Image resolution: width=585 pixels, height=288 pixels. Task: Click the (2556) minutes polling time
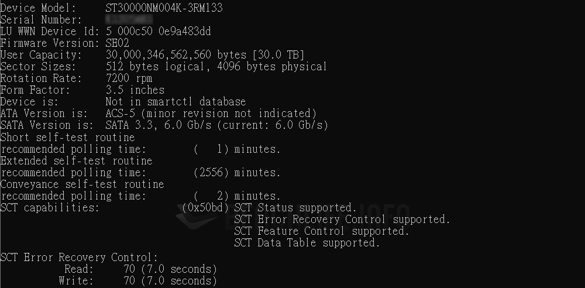237,173
